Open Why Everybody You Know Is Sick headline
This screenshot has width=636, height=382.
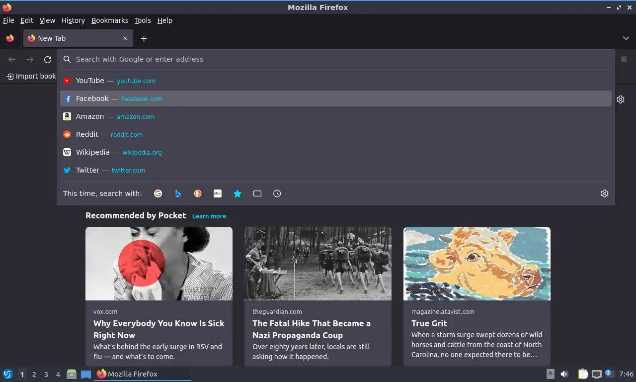[159, 329]
